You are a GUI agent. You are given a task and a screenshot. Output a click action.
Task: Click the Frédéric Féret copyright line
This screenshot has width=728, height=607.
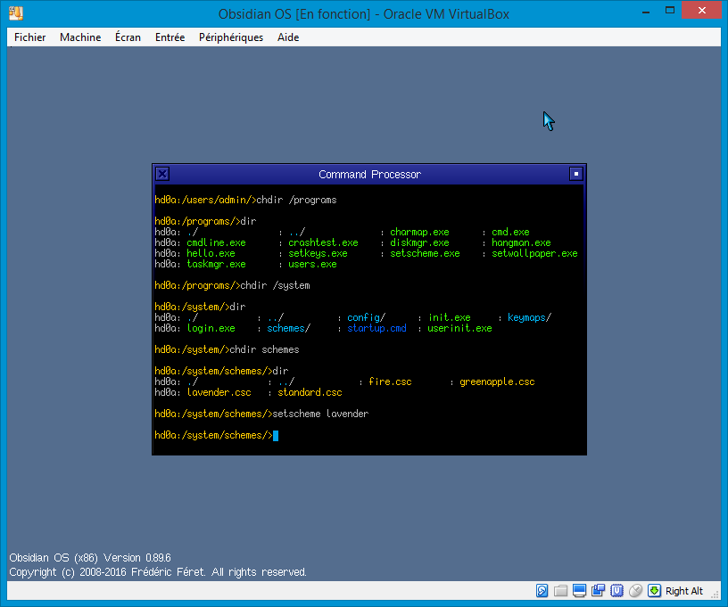[x=158, y=571]
